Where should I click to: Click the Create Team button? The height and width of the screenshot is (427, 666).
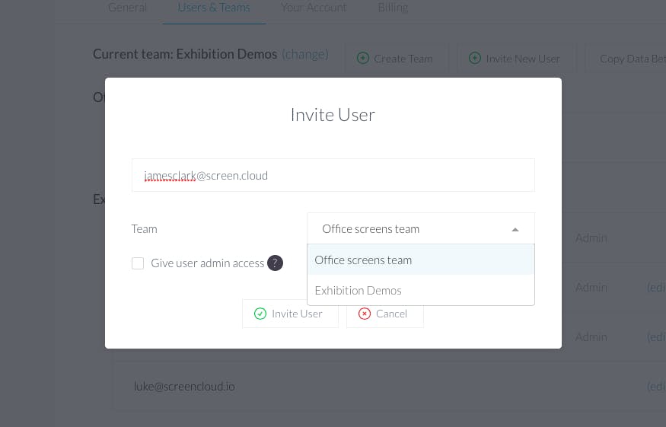396,59
